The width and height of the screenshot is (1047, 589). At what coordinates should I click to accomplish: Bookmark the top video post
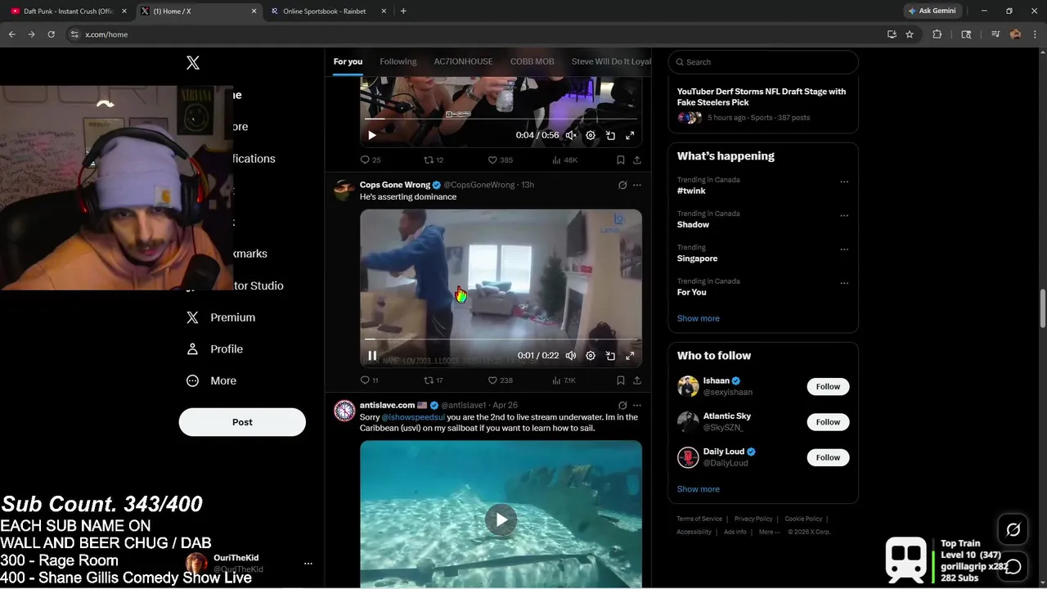click(621, 160)
